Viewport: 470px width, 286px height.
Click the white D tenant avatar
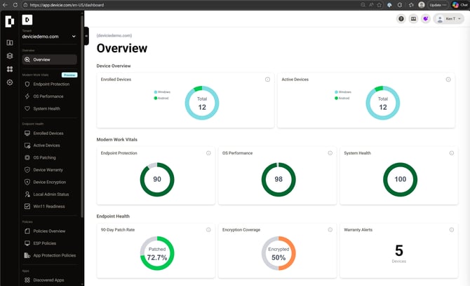(27, 20)
